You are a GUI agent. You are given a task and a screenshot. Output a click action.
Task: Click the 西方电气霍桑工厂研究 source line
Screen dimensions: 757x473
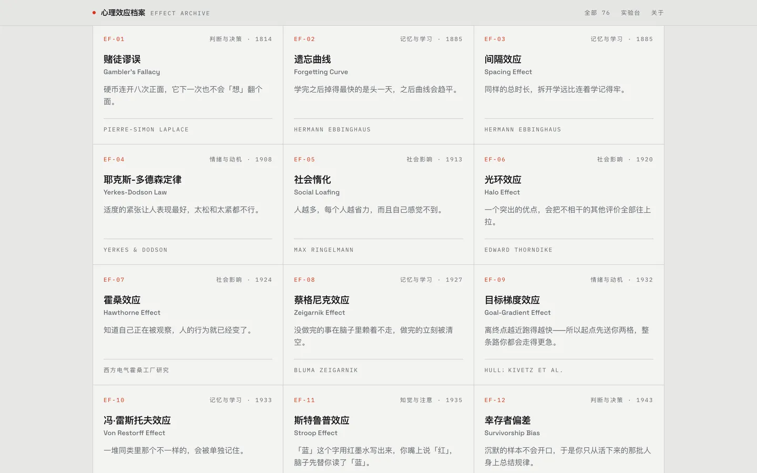(x=136, y=370)
